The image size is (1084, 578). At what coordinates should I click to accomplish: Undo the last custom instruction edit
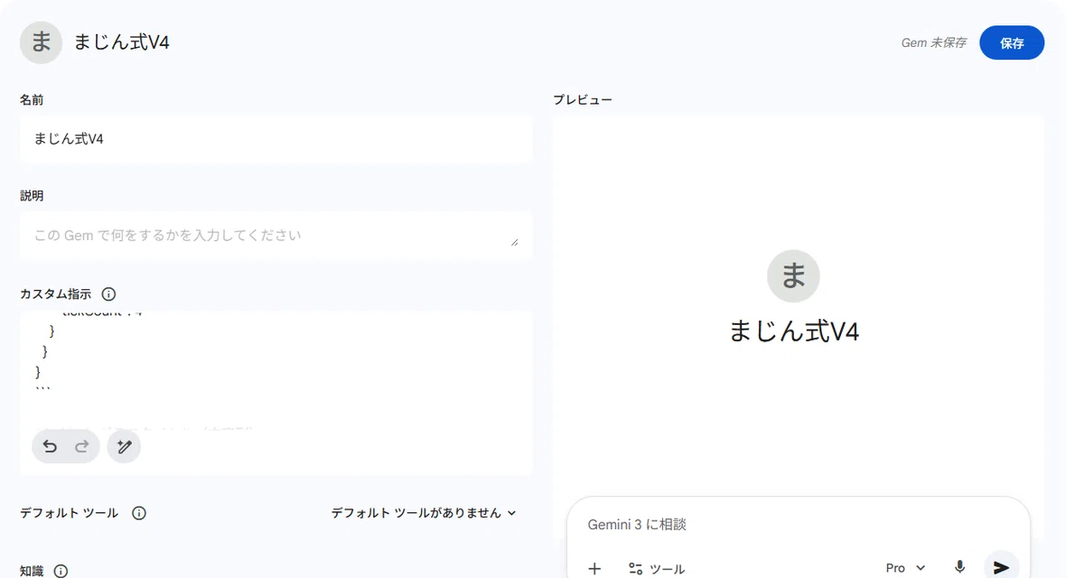coord(50,446)
